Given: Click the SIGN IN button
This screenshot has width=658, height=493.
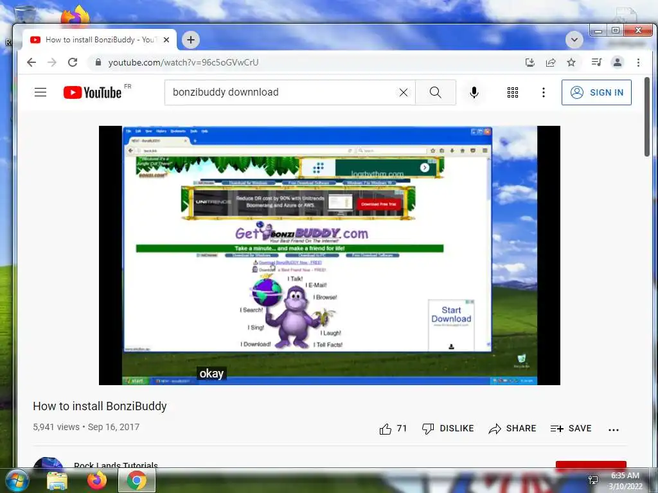Looking at the screenshot, I should coord(596,92).
